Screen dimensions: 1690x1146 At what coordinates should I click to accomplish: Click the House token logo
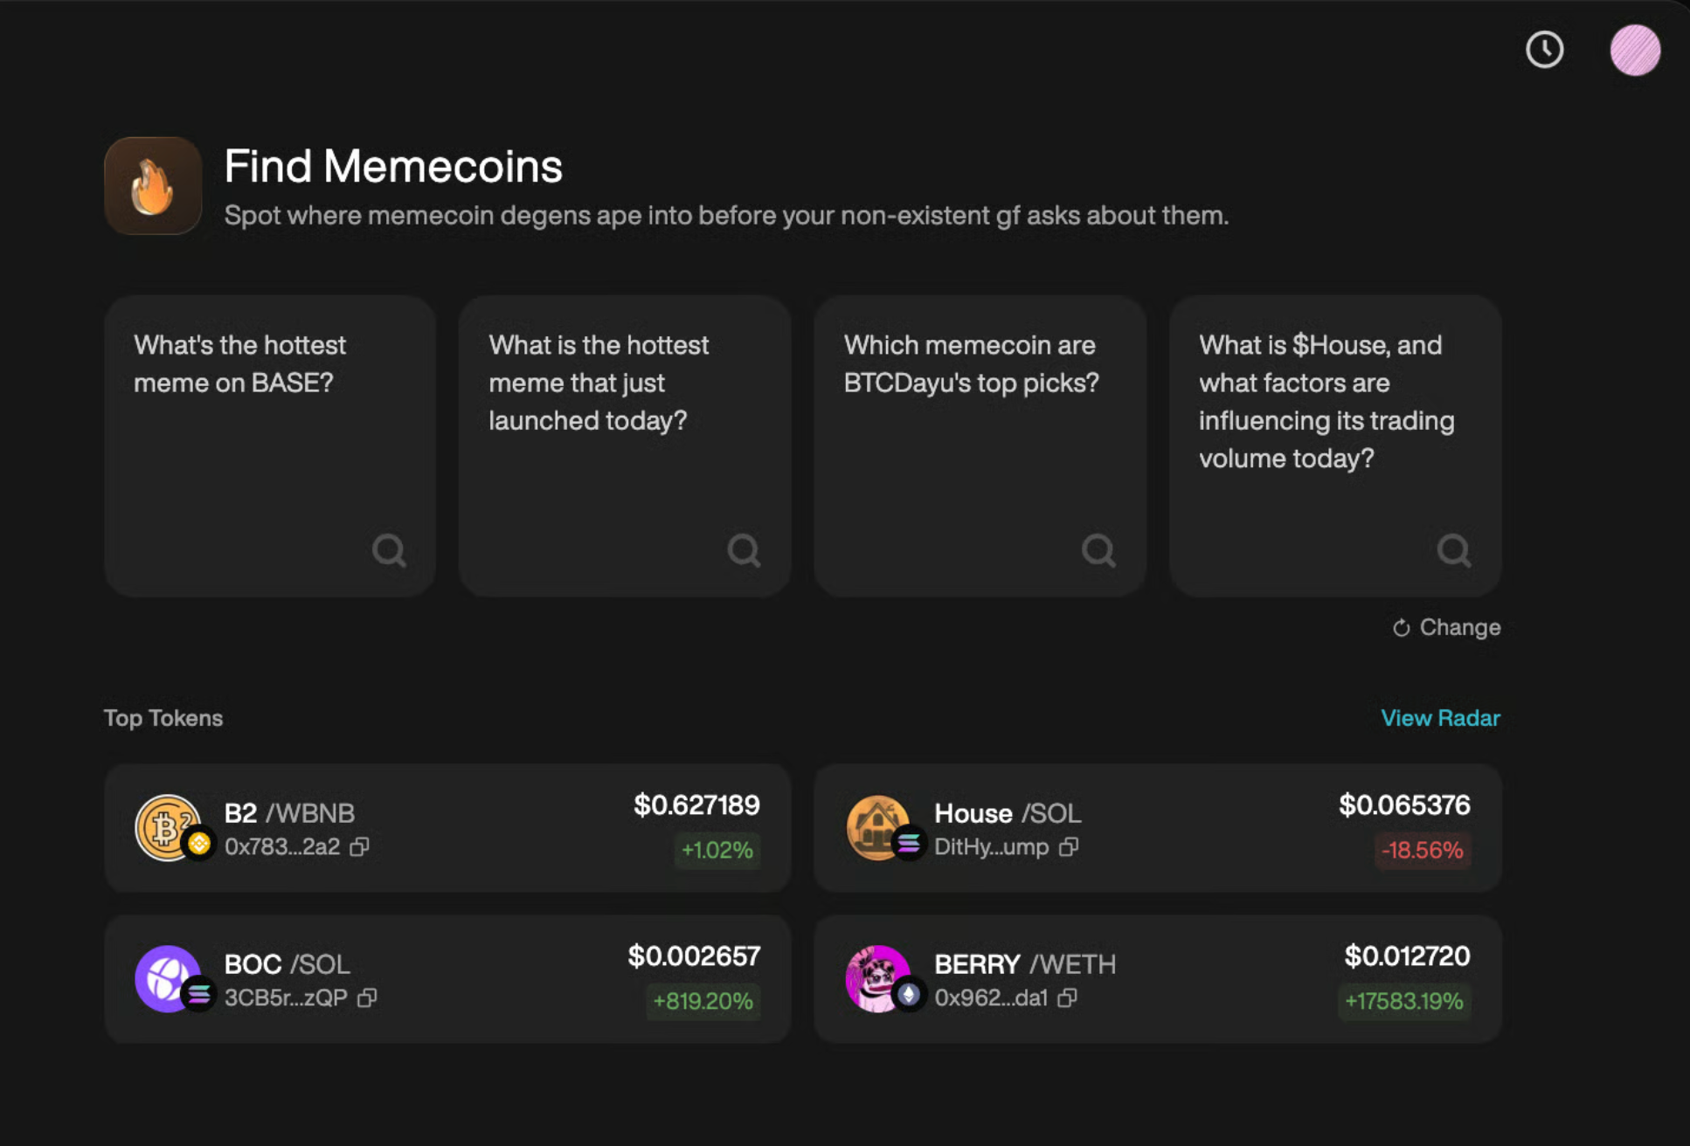(x=878, y=827)
